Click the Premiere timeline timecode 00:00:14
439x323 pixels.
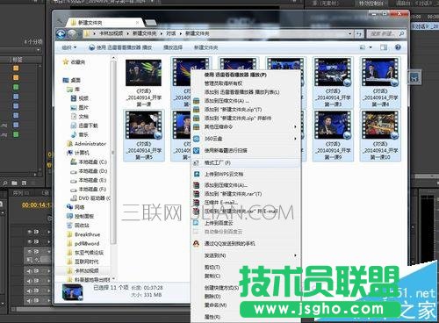click(x=37, y=205)
